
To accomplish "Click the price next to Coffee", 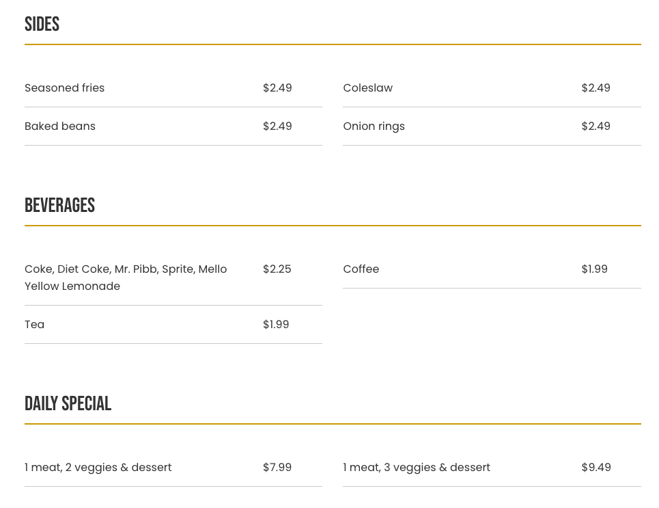I will point(594,269).
